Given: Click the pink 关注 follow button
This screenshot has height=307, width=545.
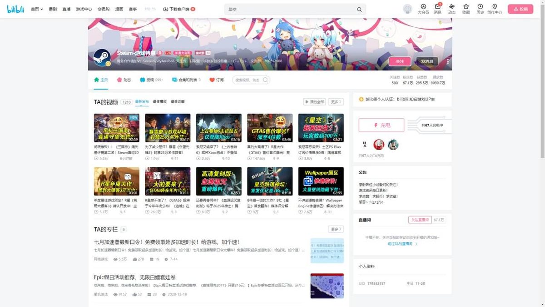Looking at the screenshot, I should point(400,61).
